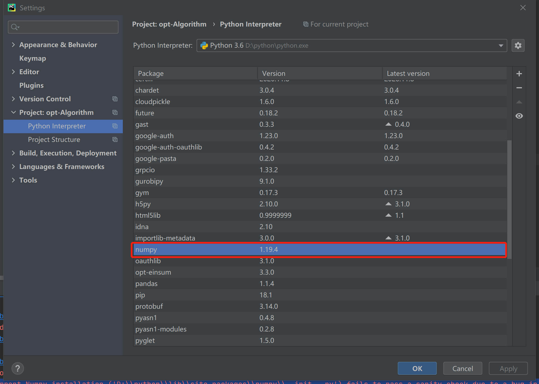Select the pandas package row
The image size is (539, 384).
coord(146,284)
